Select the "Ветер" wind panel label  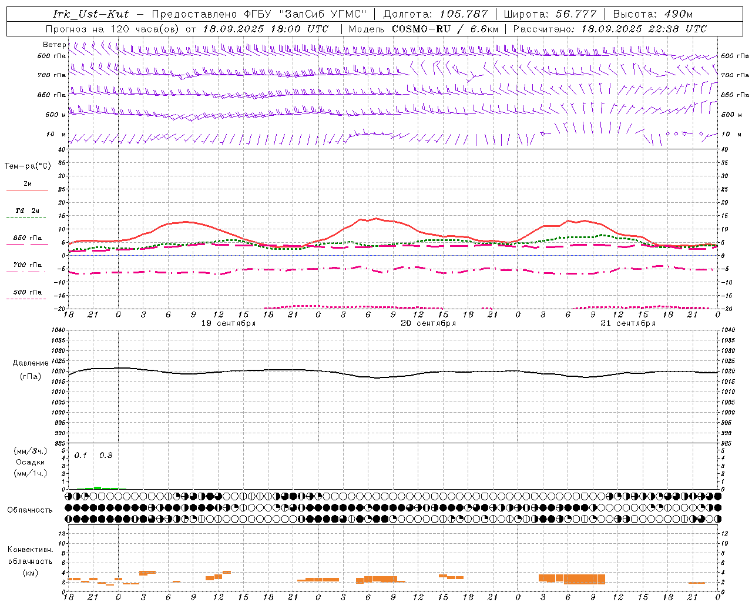[x=54, y=45]
